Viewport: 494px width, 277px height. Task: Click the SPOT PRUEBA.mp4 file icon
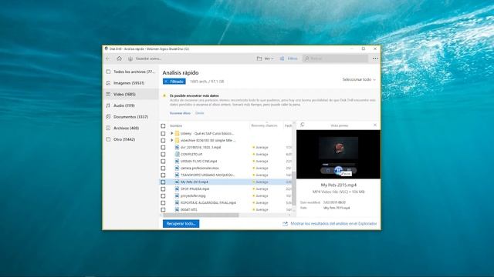pyautogui.click(x=177, y=189)
